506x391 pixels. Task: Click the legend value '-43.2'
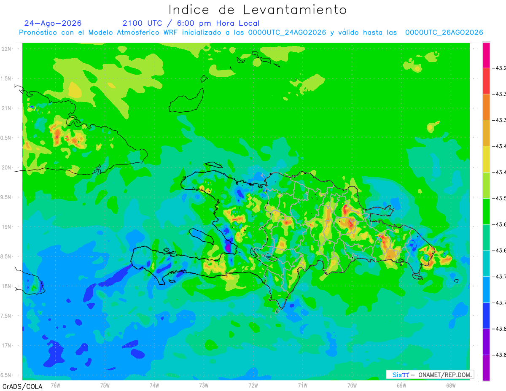click(500, 68)
